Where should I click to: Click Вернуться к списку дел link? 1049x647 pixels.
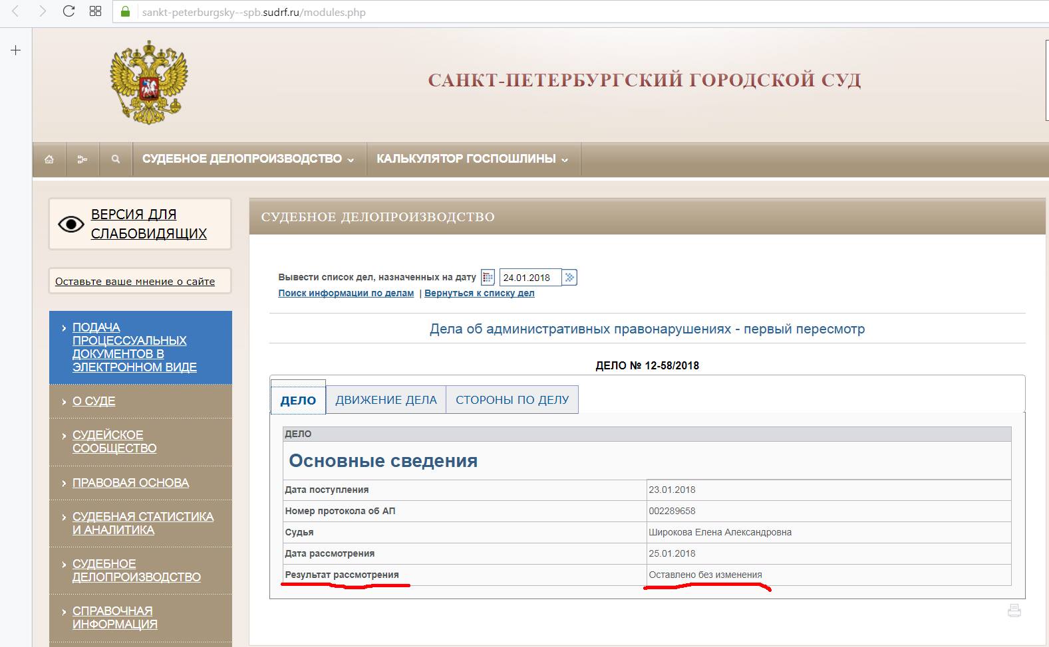tap(479, 293)
